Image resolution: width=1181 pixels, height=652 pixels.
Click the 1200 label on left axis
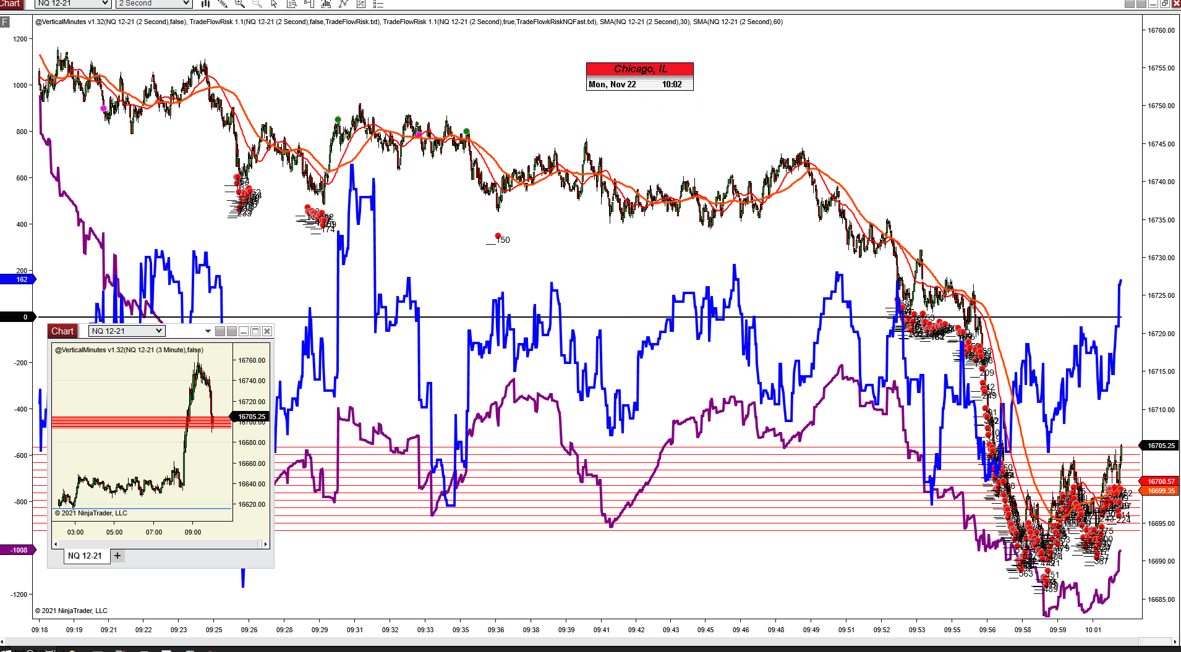point(20,39)
